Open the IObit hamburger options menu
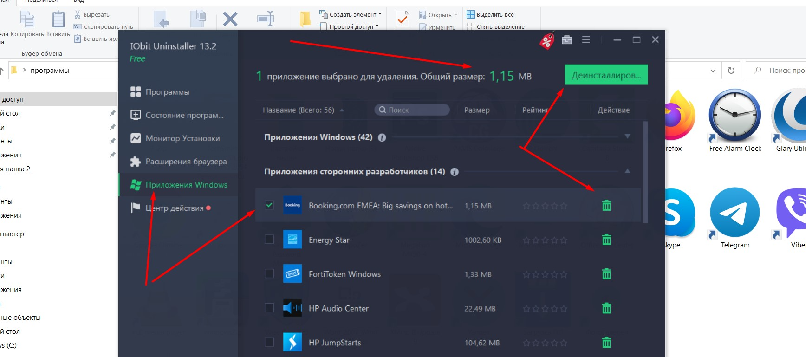The image size is (806, 357). click(x=586, y=40)
